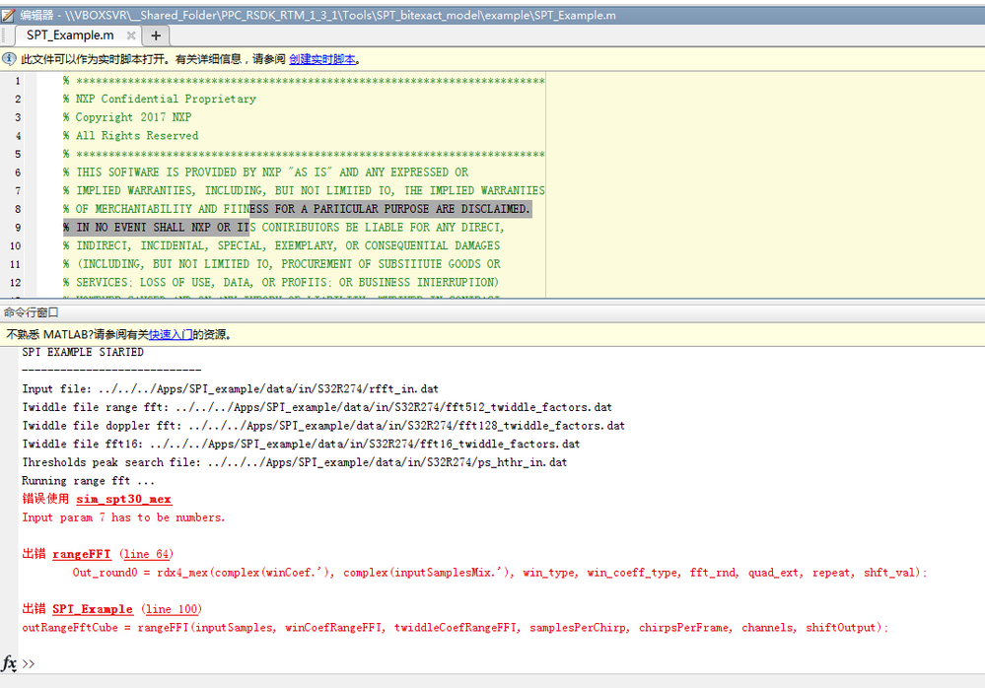Click the 命令行窗口 panel title
Viewport: 985px width, 688px height.
[x=31, y=312]
